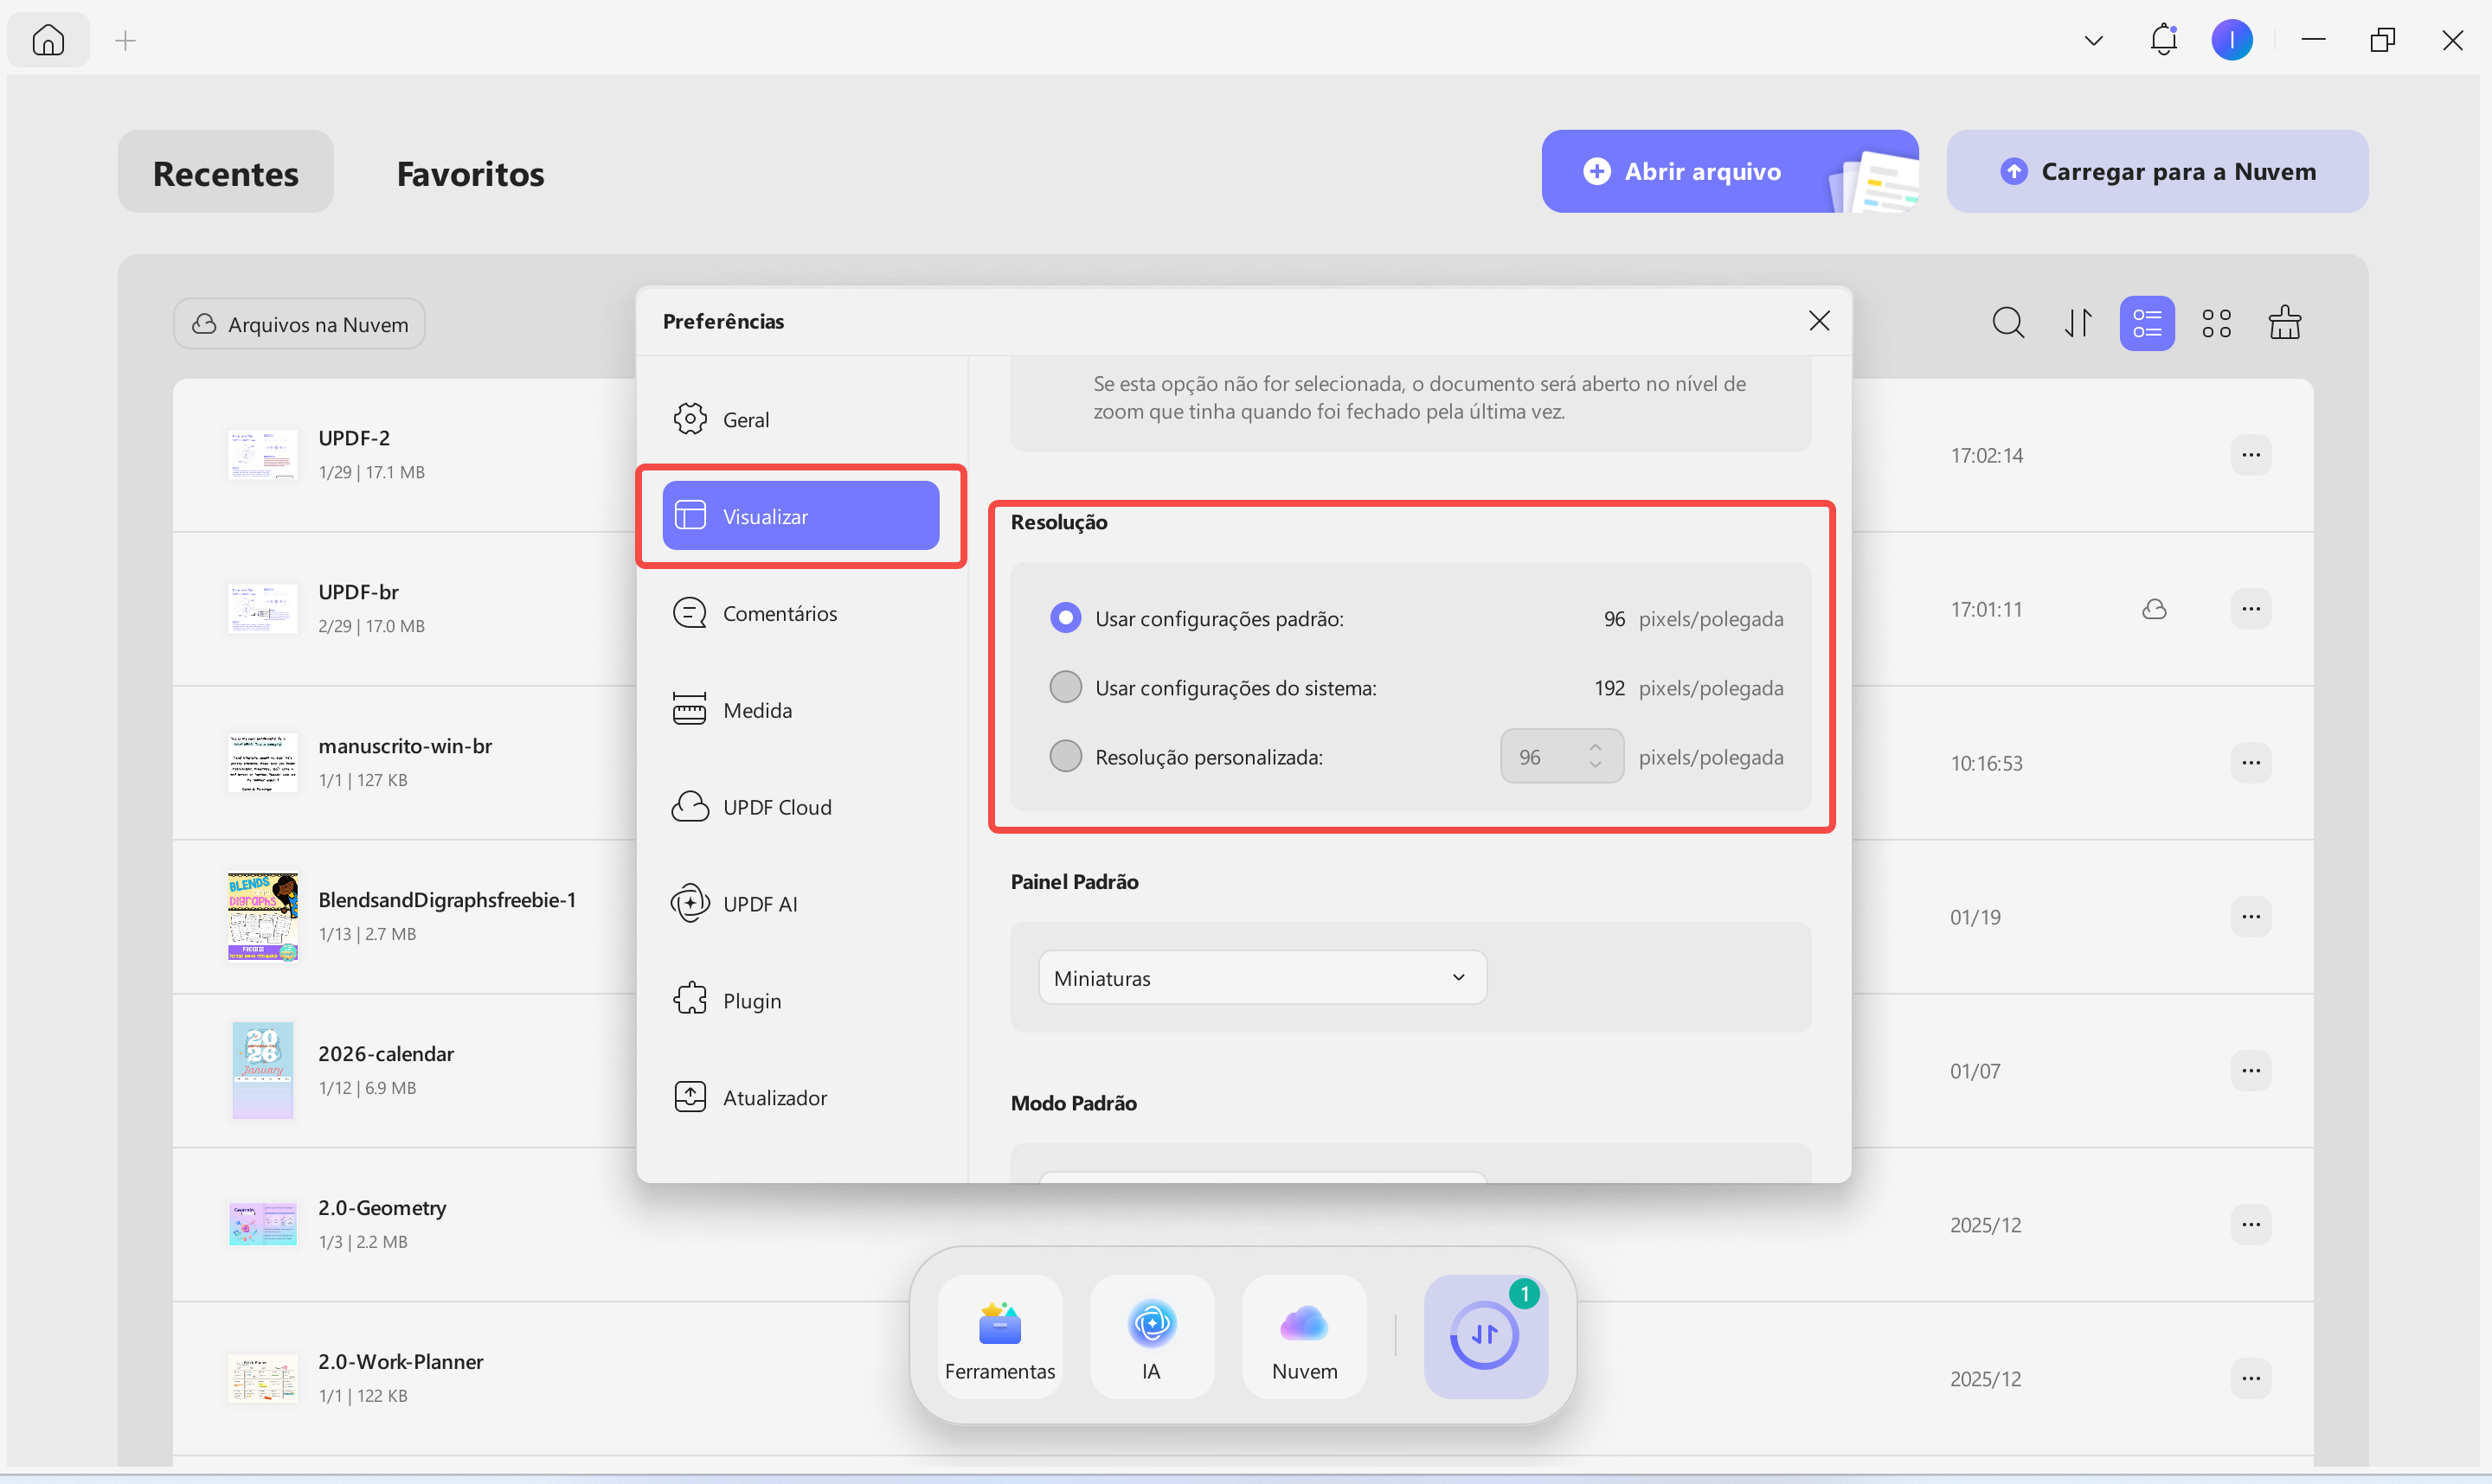The width and height of the screenshot is (2492, 1484).
Task: Click the sort order icon
Action: tap(2078, 323)
